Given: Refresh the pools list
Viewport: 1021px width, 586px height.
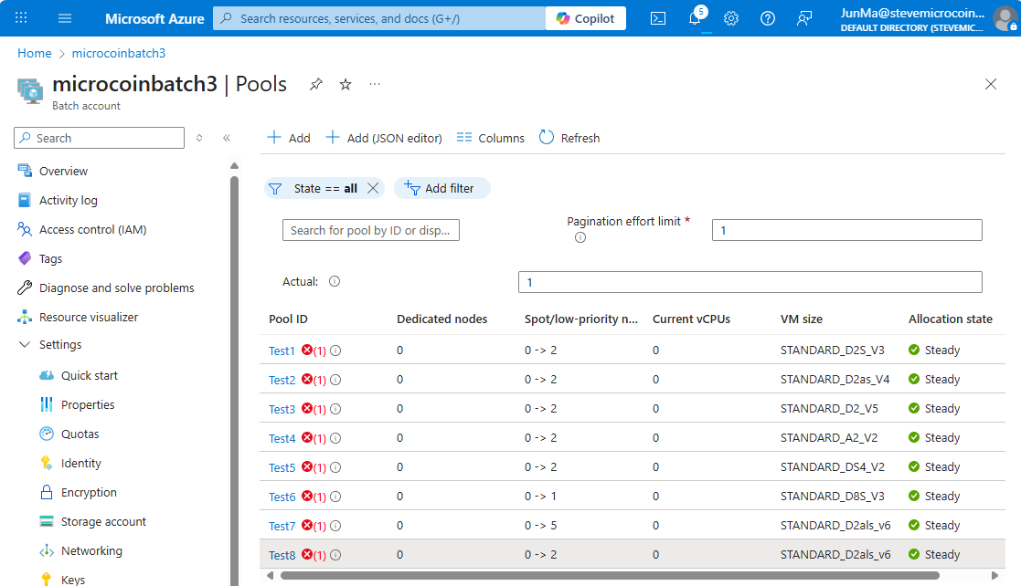Looking at the screenshot, I should point(569,138).
